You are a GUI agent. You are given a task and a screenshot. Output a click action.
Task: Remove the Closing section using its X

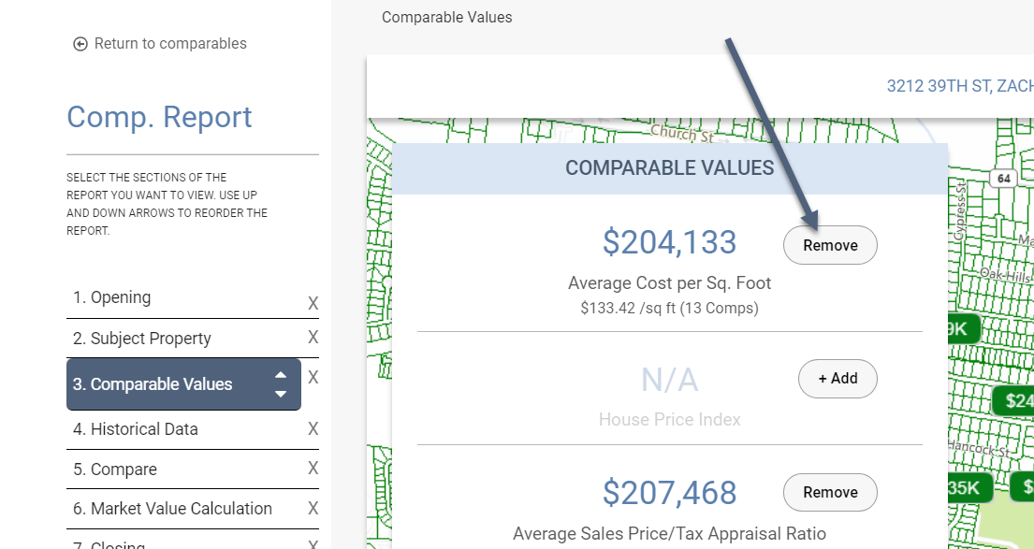314,543
